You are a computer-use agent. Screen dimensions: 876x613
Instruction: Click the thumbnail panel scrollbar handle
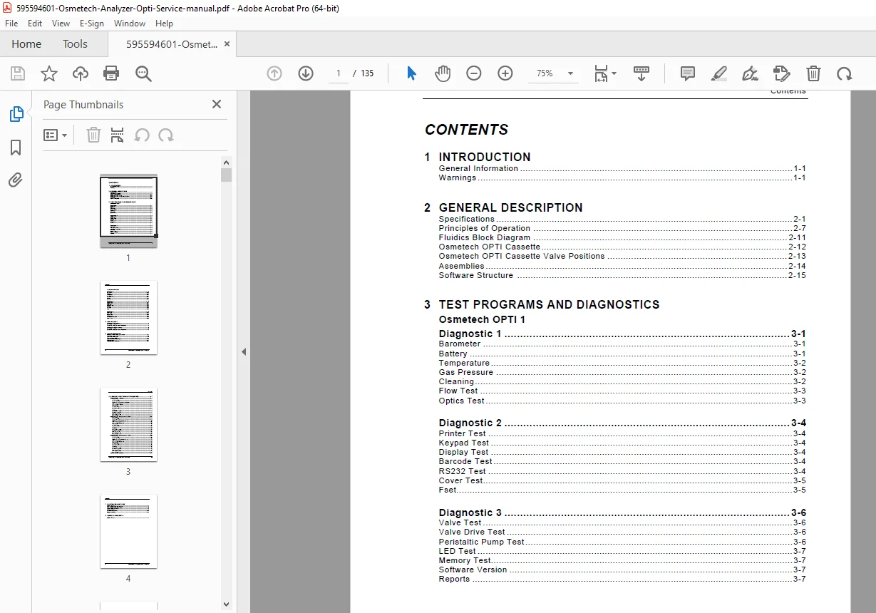[226, 175]
